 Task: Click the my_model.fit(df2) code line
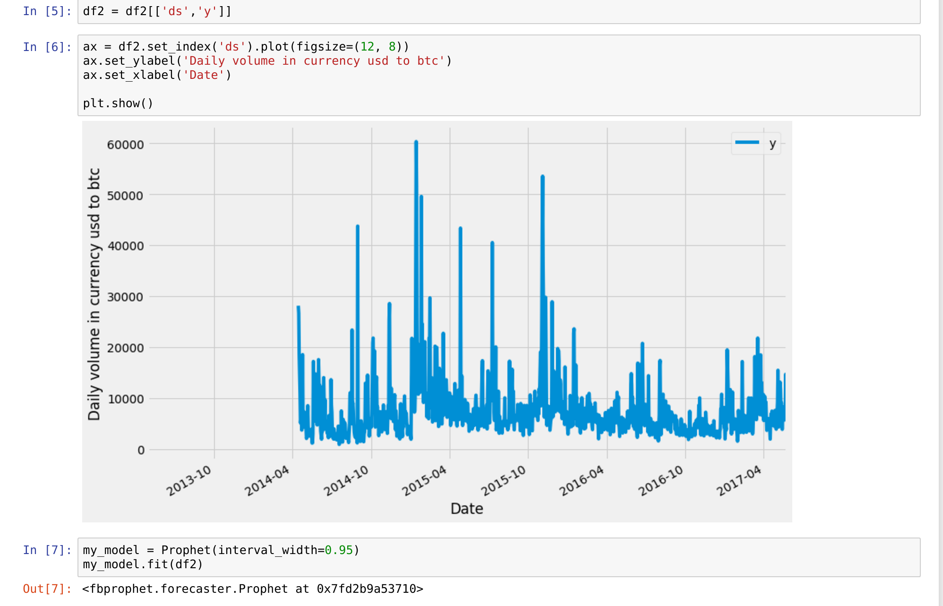[143, 564]
